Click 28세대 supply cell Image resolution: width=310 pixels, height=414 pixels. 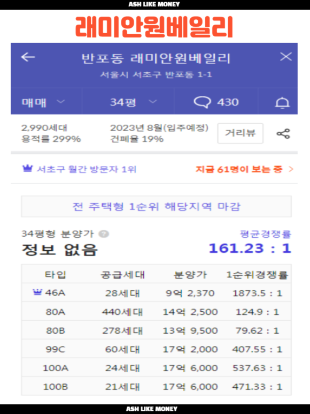point(122,293)
